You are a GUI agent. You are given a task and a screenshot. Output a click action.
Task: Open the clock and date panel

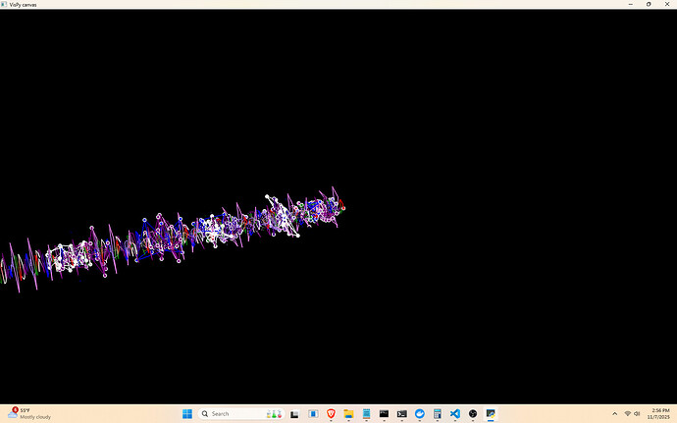(657, 414)
